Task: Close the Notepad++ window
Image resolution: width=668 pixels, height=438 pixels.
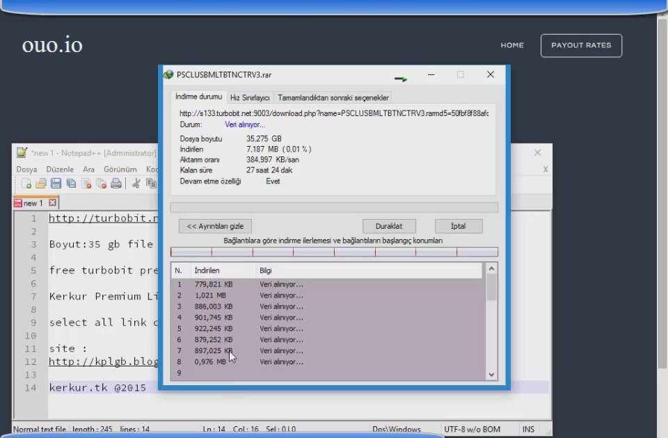Action: pos(538,152)
